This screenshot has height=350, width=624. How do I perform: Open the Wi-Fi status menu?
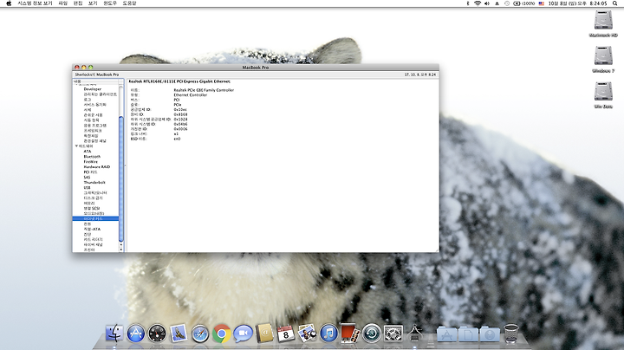click(x=478, y=3)
